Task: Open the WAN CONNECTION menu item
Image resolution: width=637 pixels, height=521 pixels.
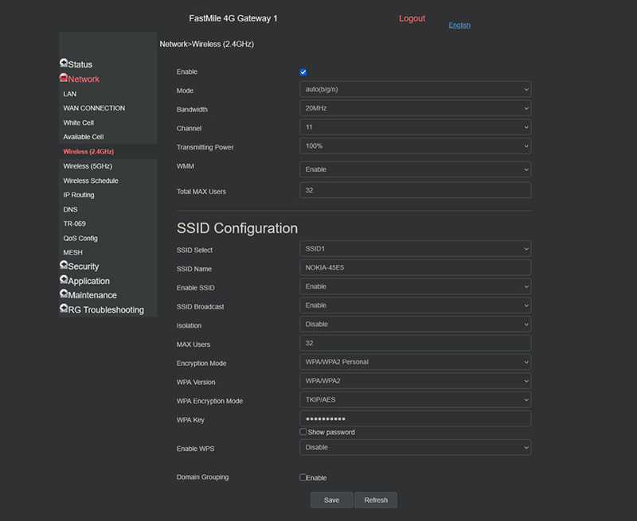Action: (94, 108)
